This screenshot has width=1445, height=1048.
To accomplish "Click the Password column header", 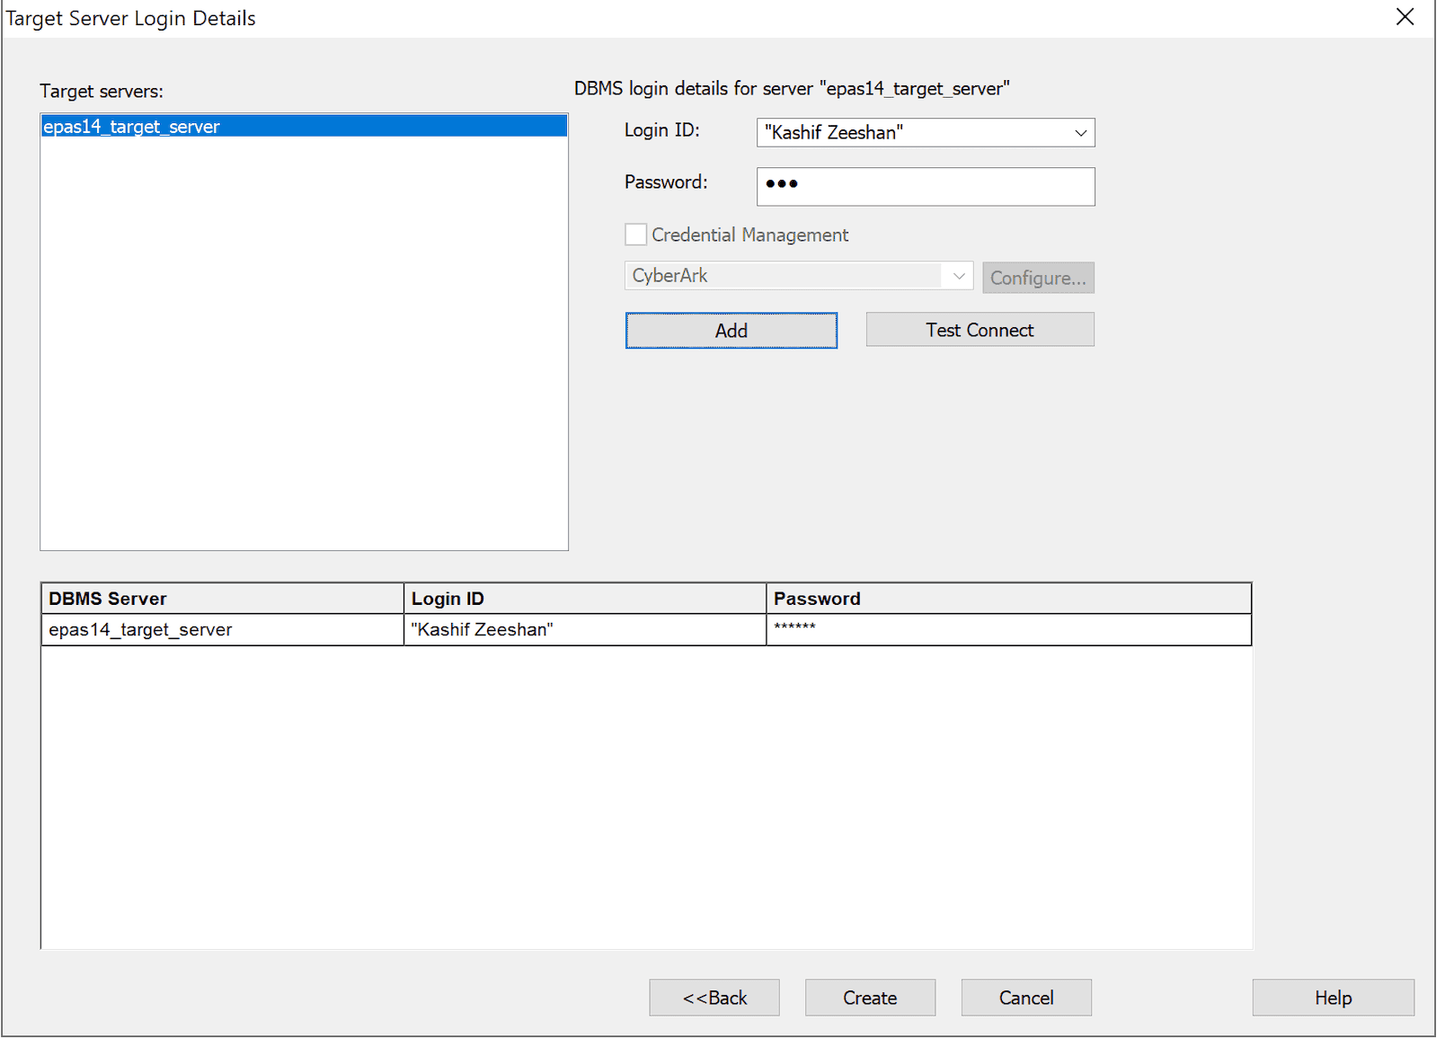I will point(1006,598).
